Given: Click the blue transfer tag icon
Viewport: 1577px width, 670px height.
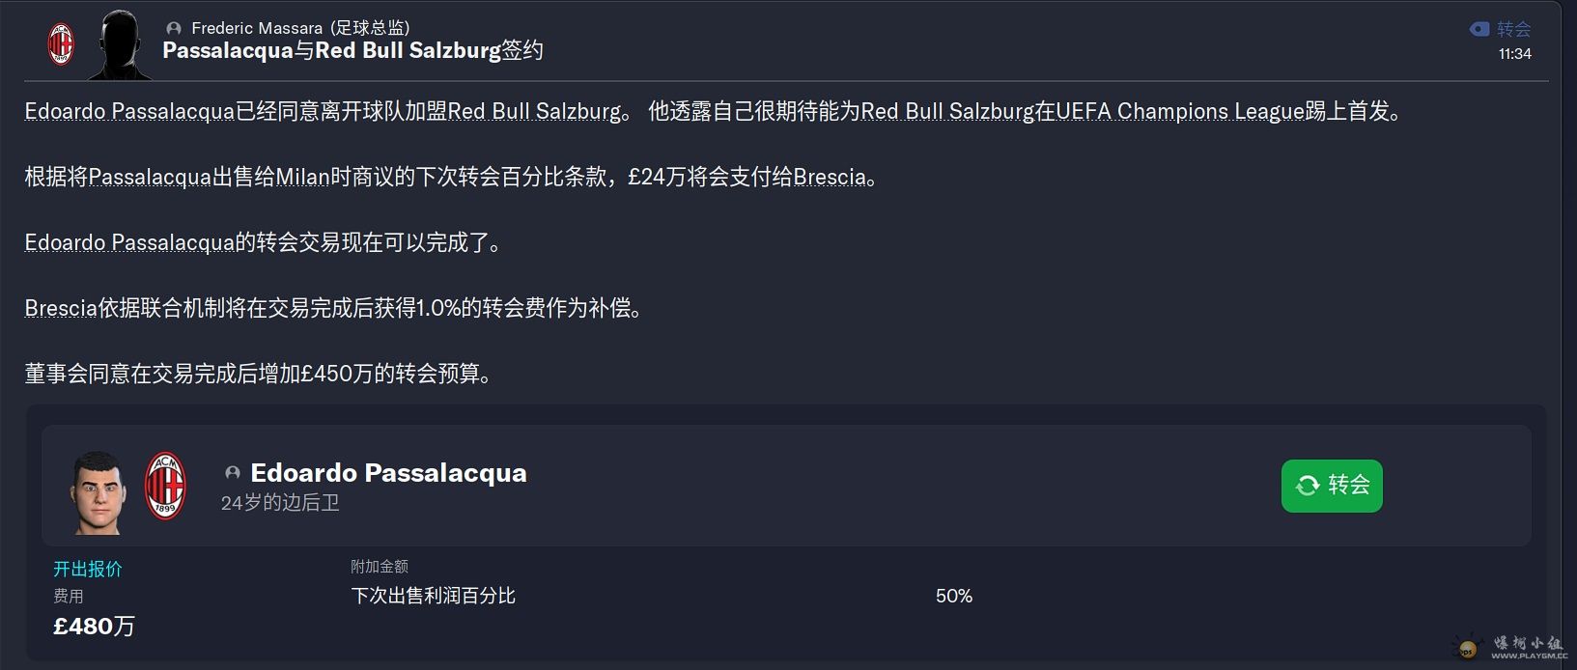Looking at the screenshot, I should pyautogui.click(x=1478, y=29).
